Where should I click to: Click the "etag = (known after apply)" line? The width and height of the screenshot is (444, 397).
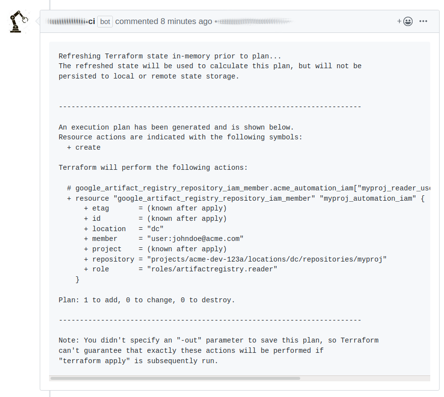click(155, 209)
